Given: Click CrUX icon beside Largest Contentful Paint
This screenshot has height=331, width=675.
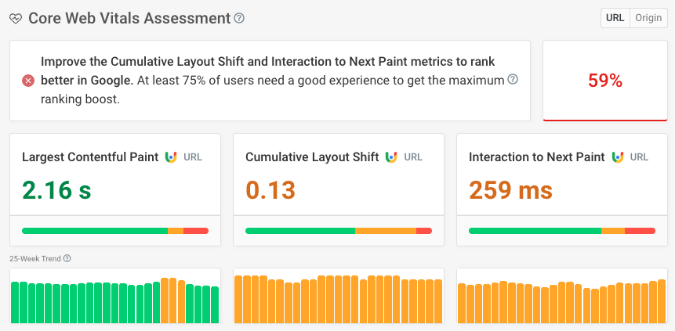Looking at the screenshot, I should tap(171, 157).
